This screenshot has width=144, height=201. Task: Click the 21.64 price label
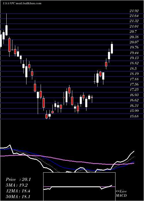[134, 16]
